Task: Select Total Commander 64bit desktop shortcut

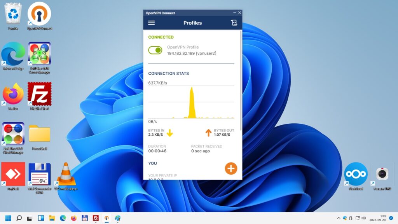Action: 39,178
